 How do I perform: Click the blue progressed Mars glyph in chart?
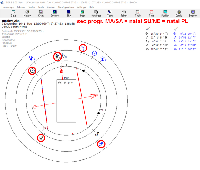tap(101, 144)
